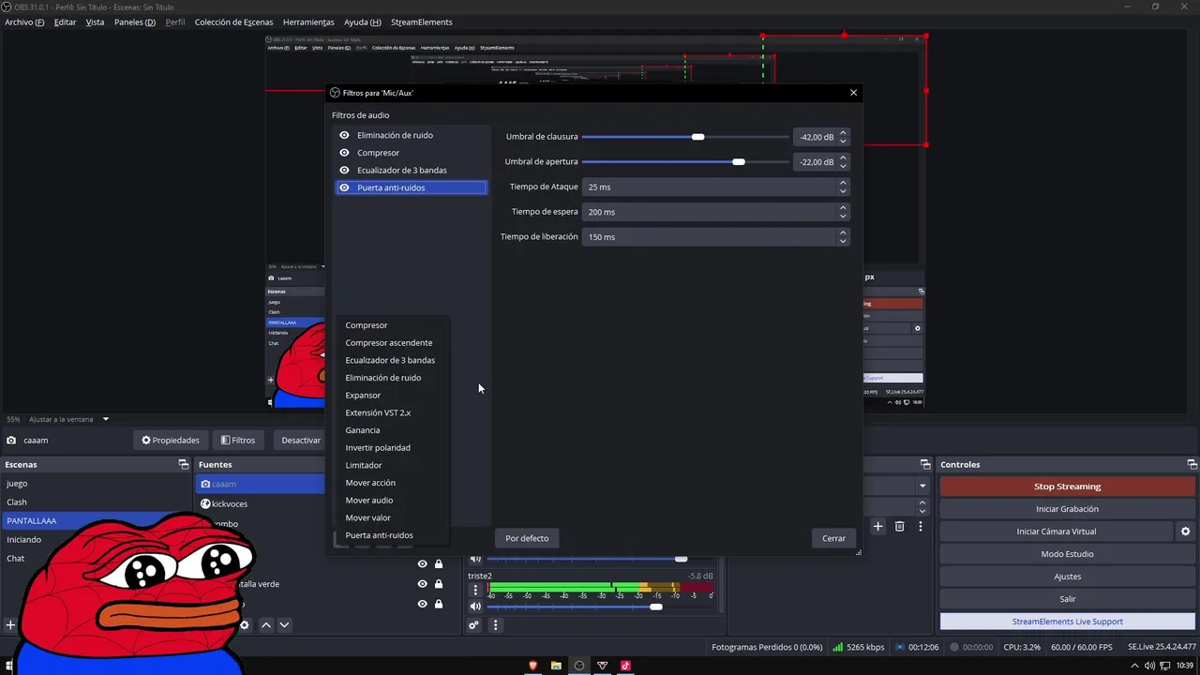The height and width of the screenshot is (675, 1200).
Task: Increase Tiempo de liberación with up arrow
Action: 843,232
